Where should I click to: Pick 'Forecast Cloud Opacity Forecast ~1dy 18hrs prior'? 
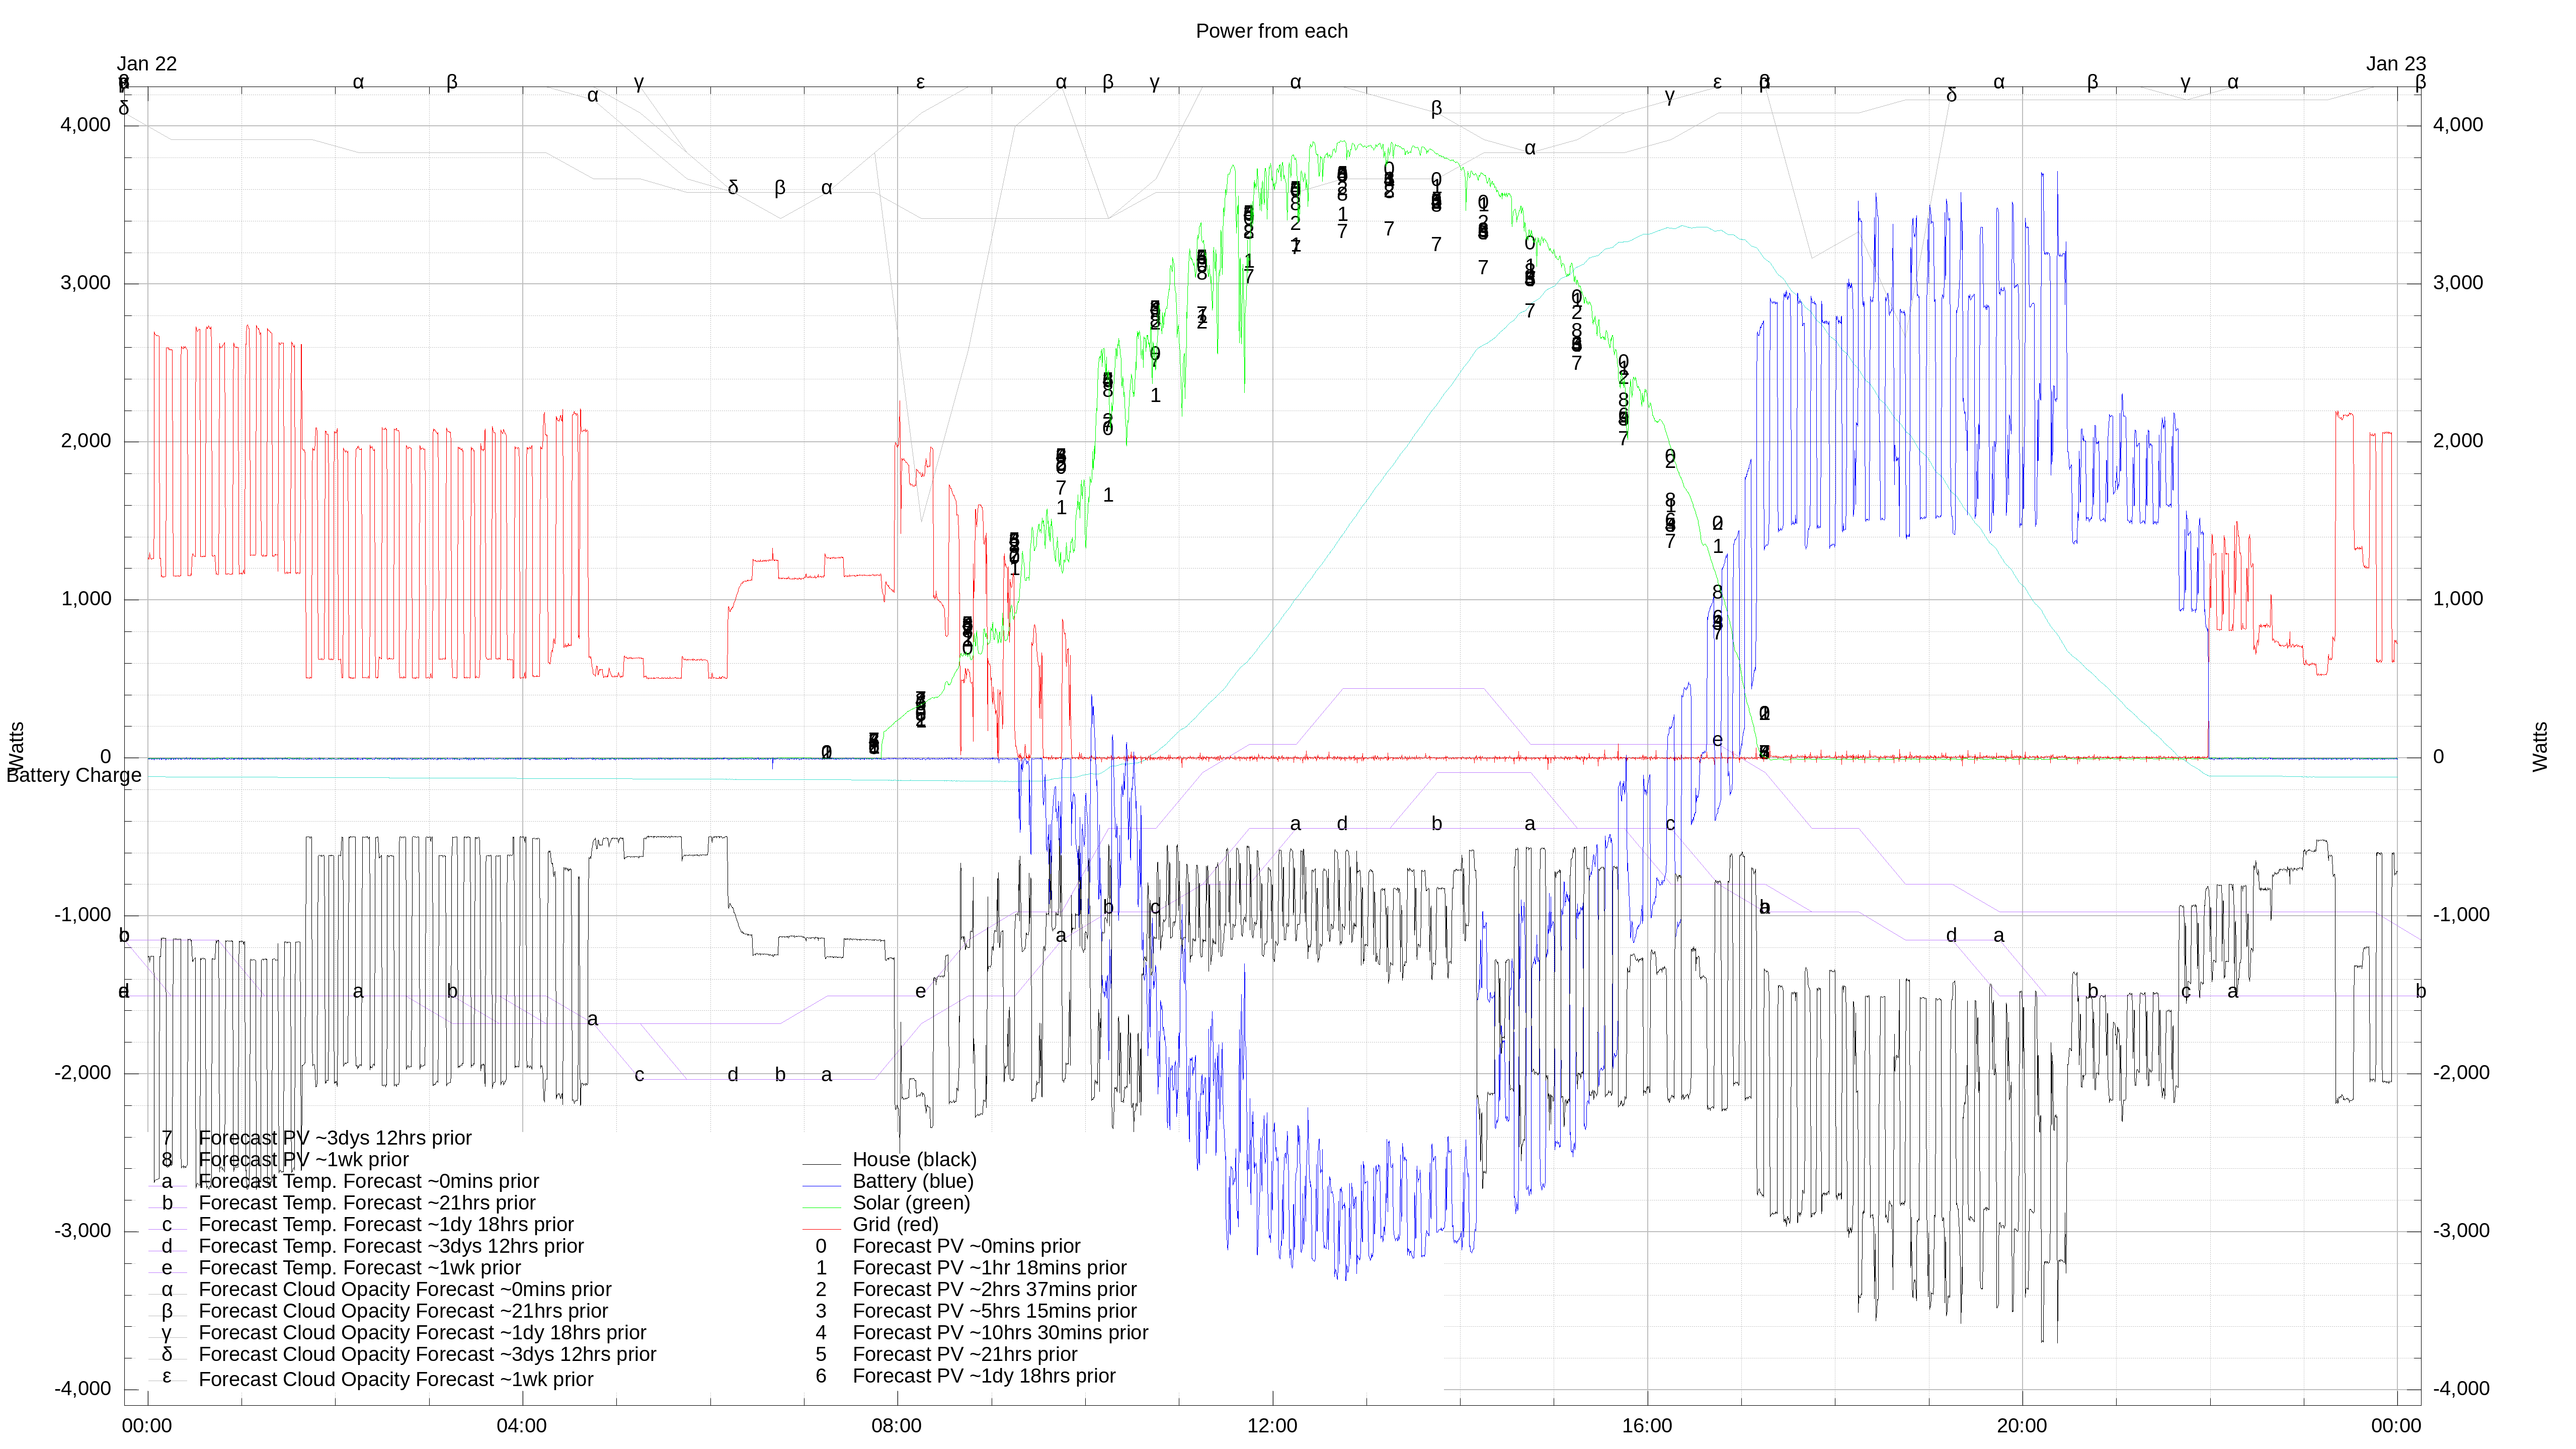[x=422, y=1333]
